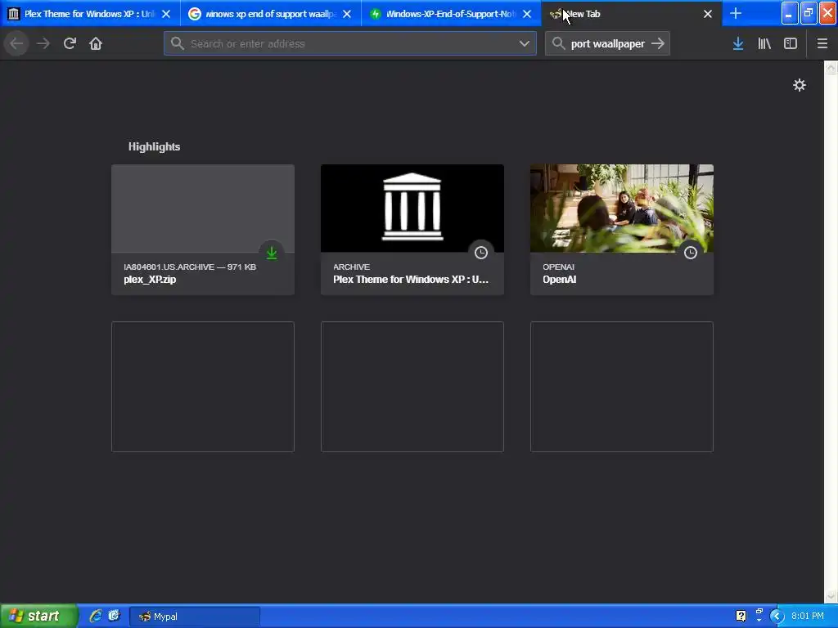Open the hamburger application menu
838x628 pixels.
point(822,43)
